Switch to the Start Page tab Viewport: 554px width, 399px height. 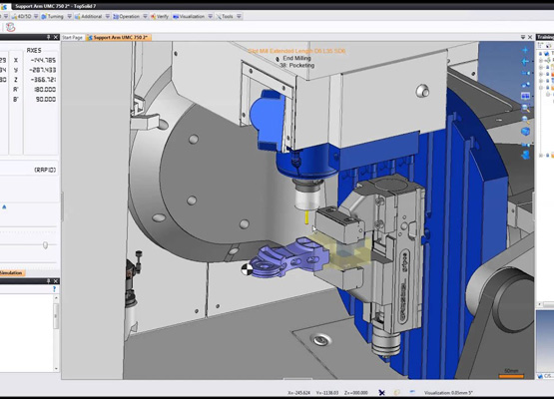pyautogui.click(x=73, y=38)
